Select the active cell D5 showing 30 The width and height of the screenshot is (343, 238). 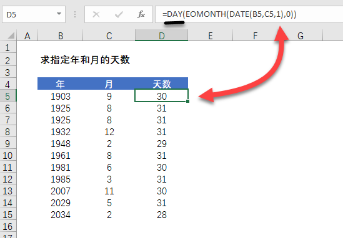(x=161, y=96)
